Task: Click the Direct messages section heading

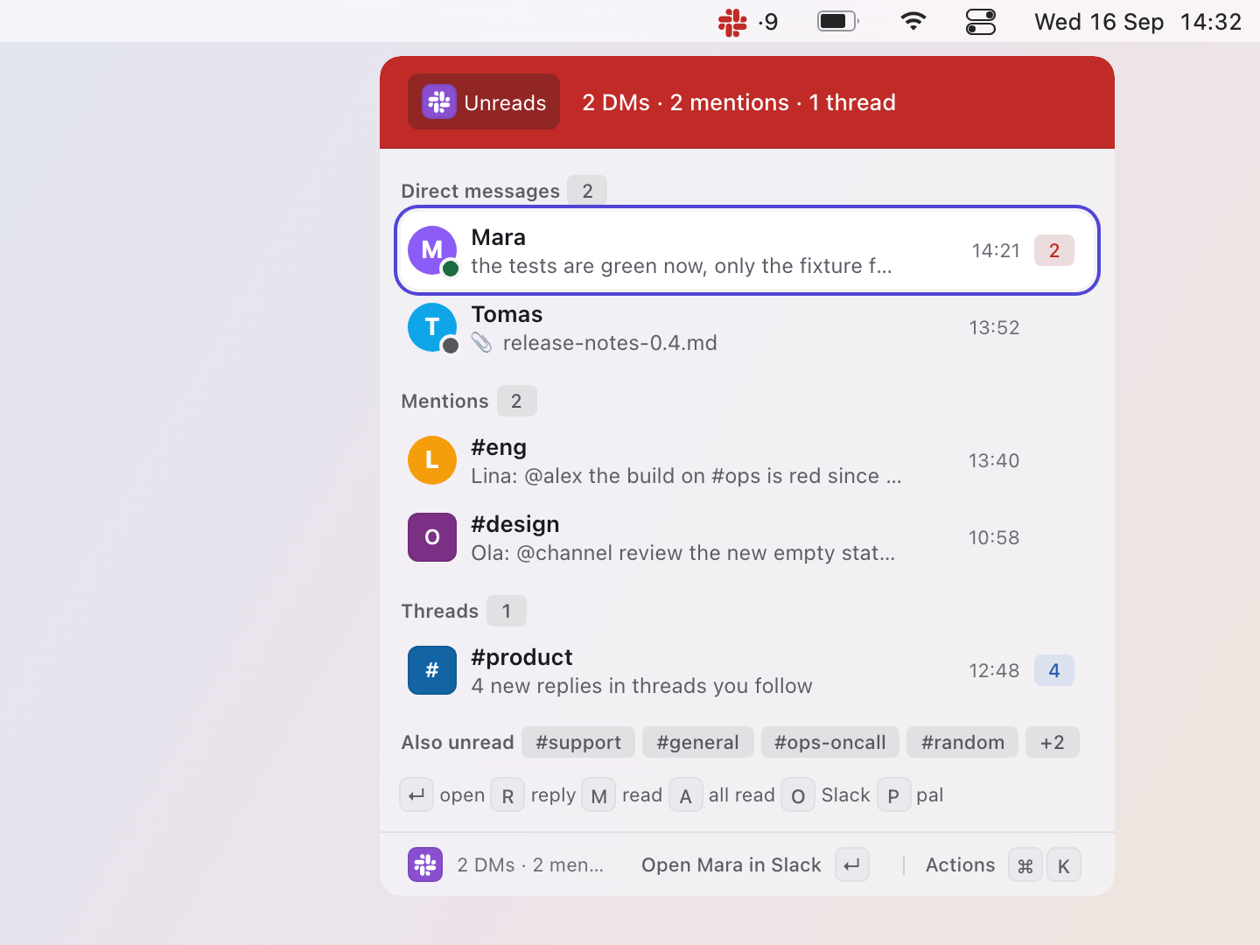Action: (x=480, y=191)
